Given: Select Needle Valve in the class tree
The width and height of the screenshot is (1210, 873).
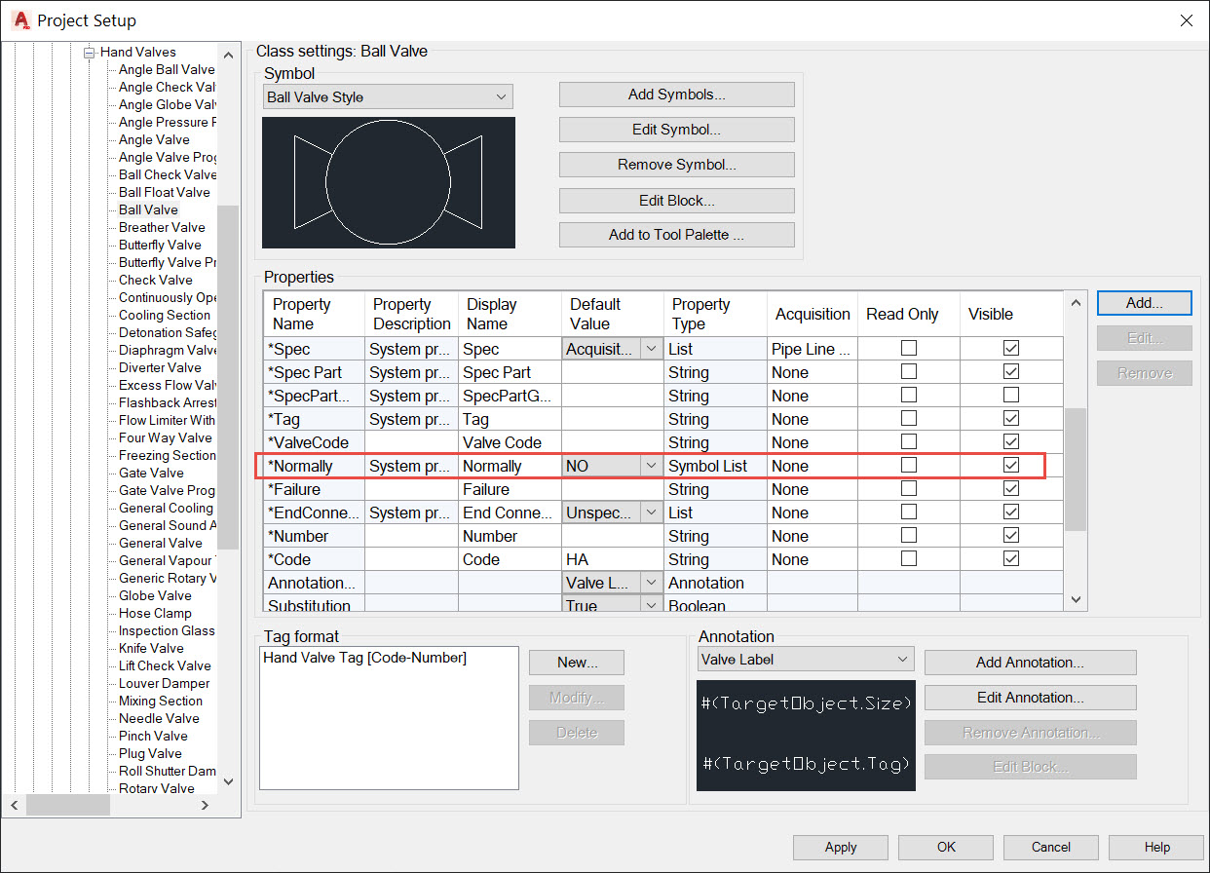Looking at the screenshot, I should [159, 718].
